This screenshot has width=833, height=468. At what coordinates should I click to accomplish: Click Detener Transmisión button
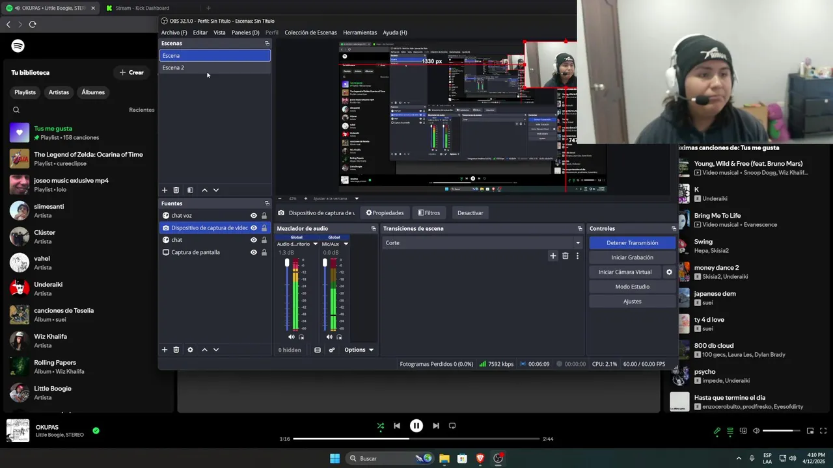632,243
